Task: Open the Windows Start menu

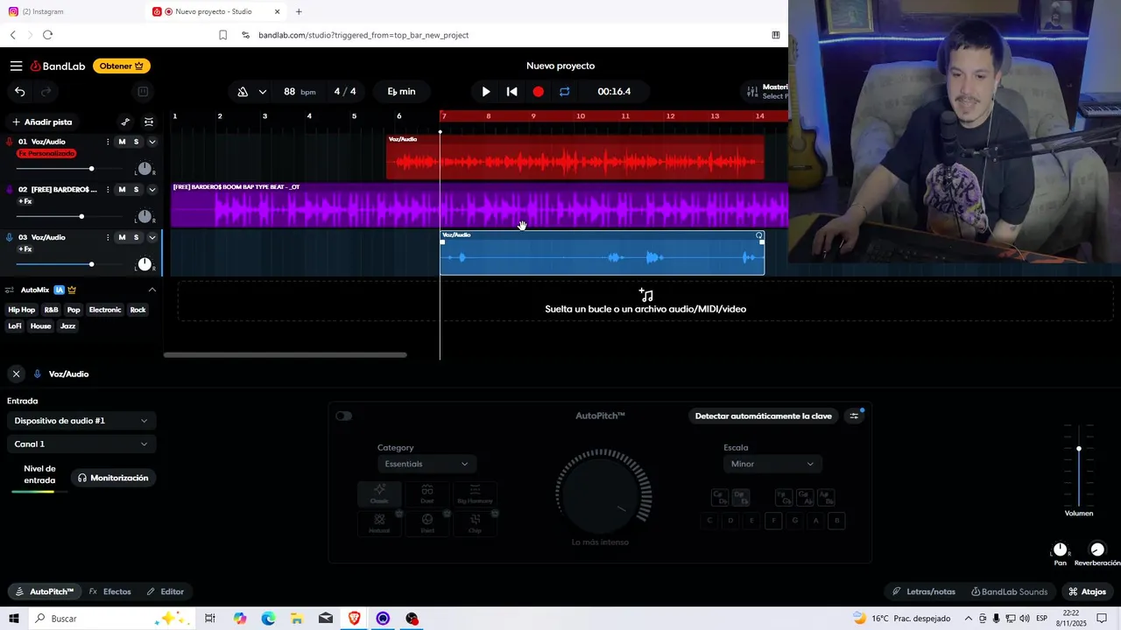Action: pyautogui.click(x=13, y=619)
